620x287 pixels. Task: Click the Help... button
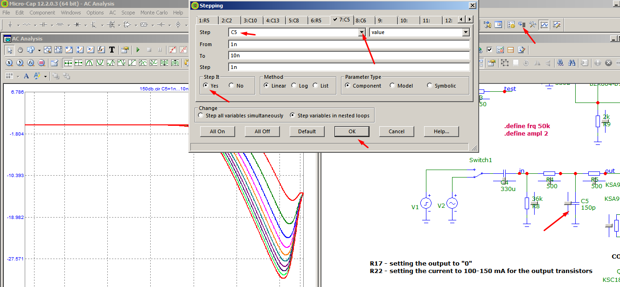pyautogui.click(x=441, y=131)
